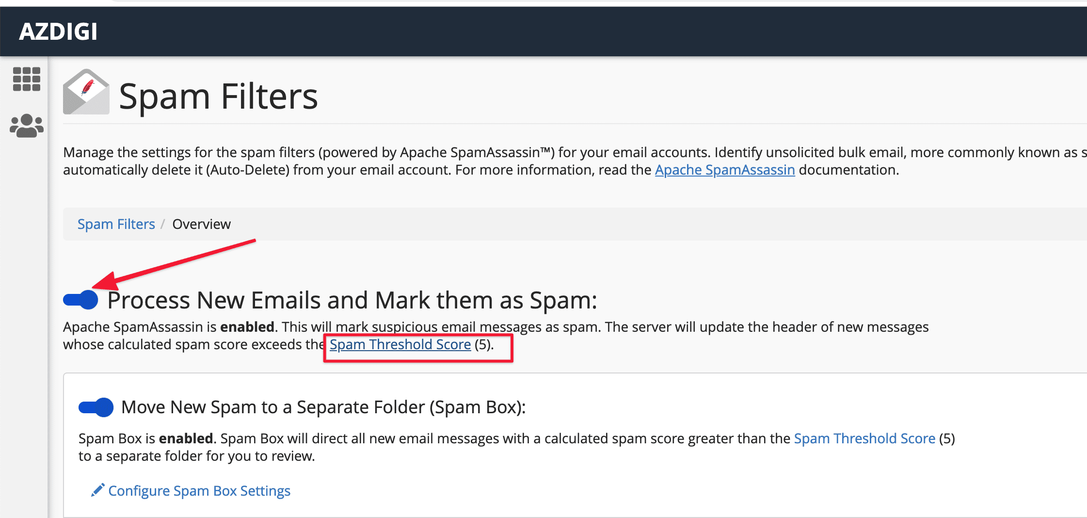Image resolution: width=1087 pixels, height=518 pixels.
Task: Click the Spam Filters envelope icon
Action: coord(86,93)
